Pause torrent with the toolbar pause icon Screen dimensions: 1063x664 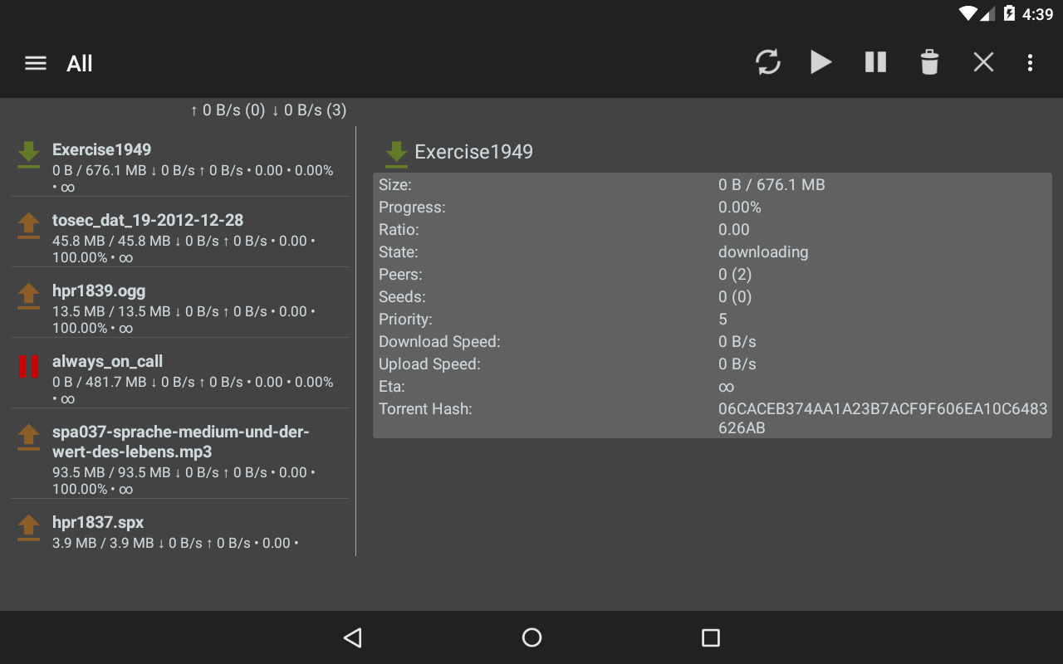(875, 62)
